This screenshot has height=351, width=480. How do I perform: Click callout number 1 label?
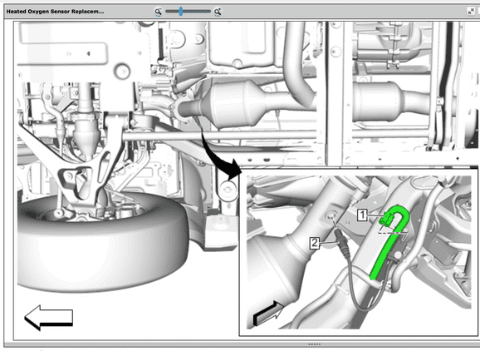pos(362,215)
